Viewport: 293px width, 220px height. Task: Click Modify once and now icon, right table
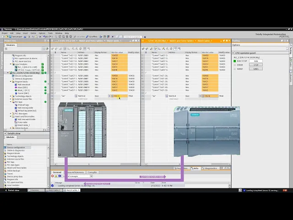point(163,49)
